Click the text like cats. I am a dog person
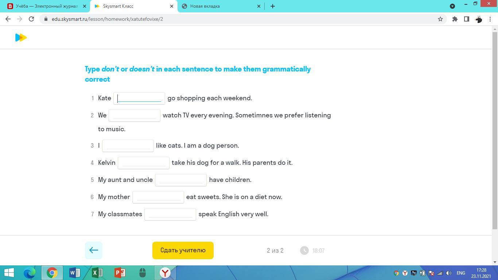Screen dimensions: 498x280 [198, 145]
